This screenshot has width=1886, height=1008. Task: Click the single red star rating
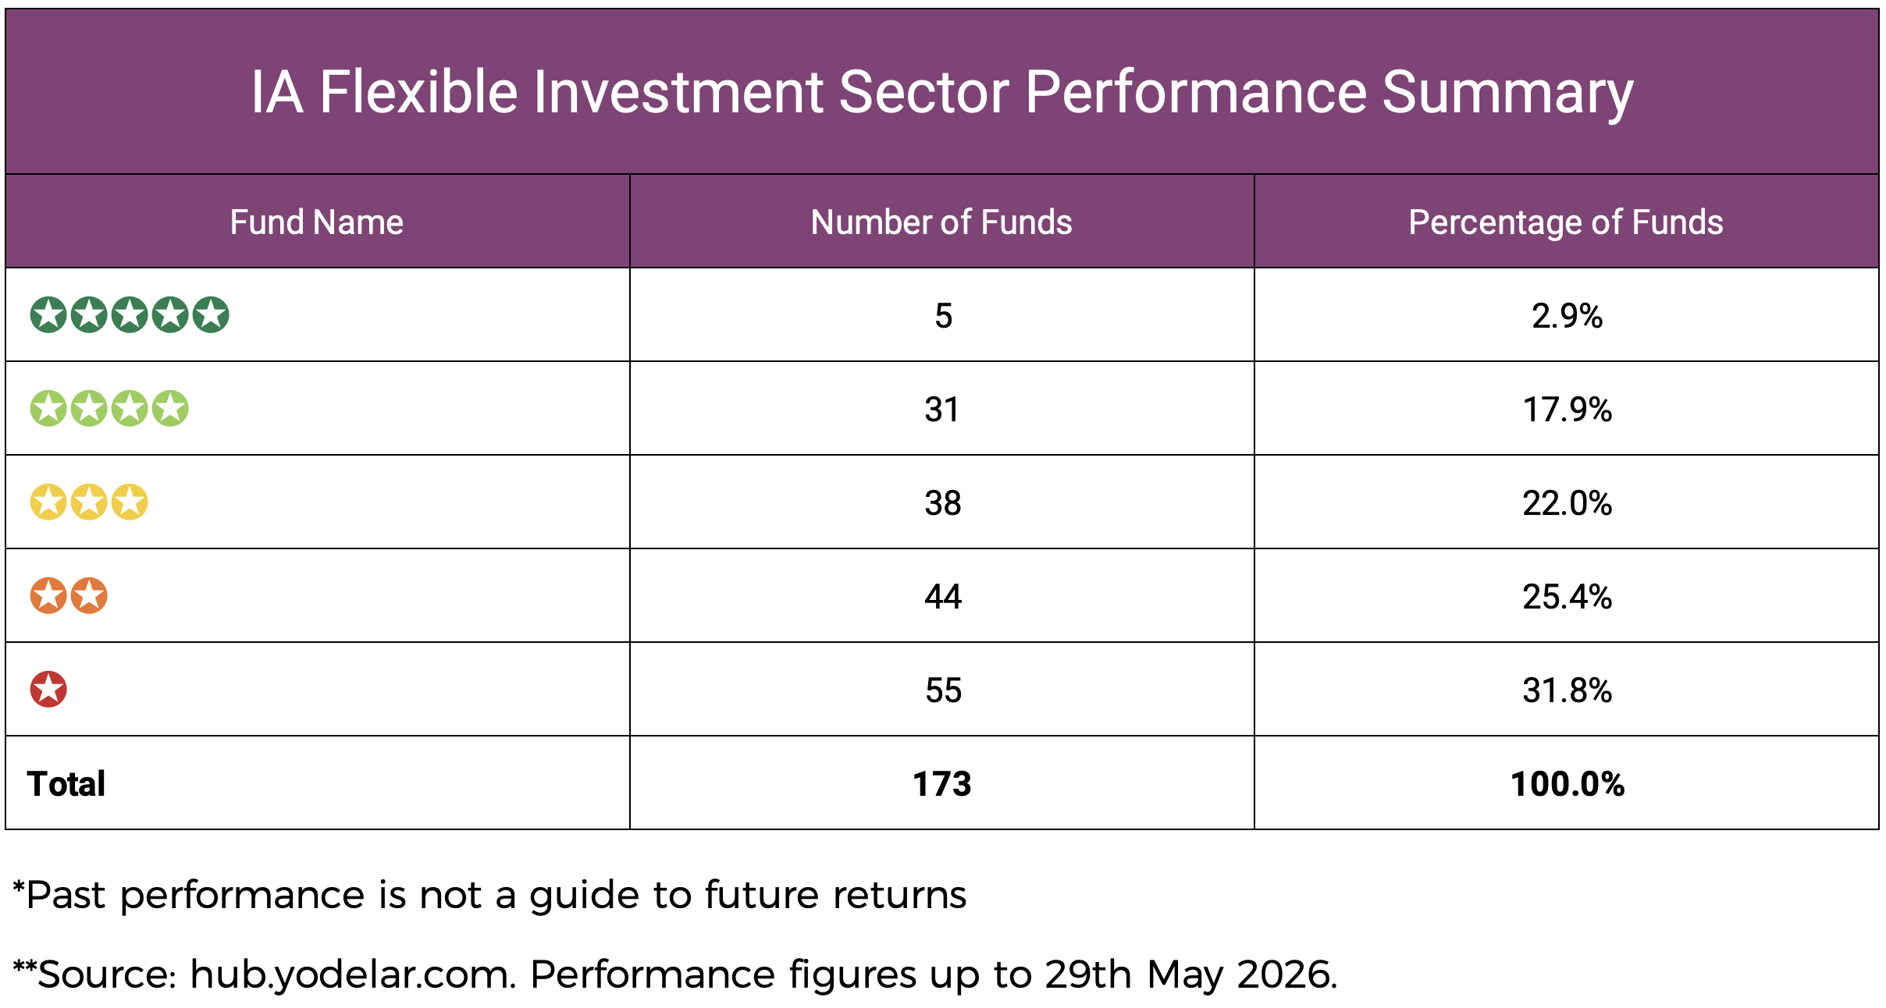(x=48, y=689)
